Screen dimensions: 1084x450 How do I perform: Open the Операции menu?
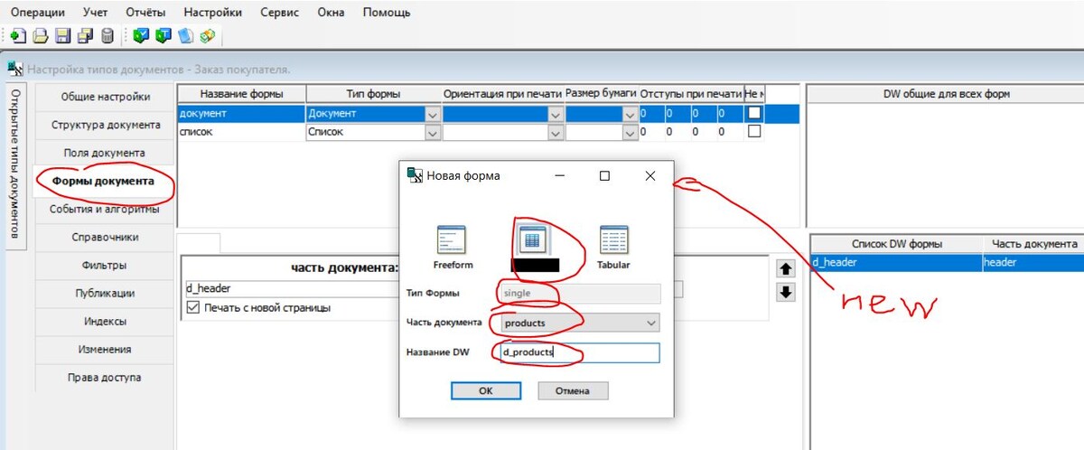37,13
